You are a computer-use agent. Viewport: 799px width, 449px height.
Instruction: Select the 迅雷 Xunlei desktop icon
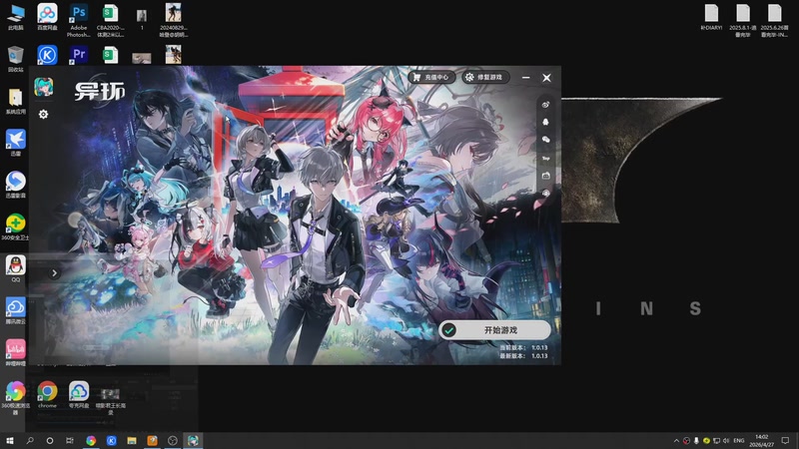point(16,143)
